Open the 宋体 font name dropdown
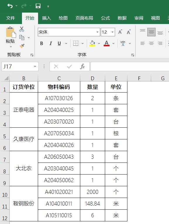The image size is (169, 224). (x=98, y=32)
